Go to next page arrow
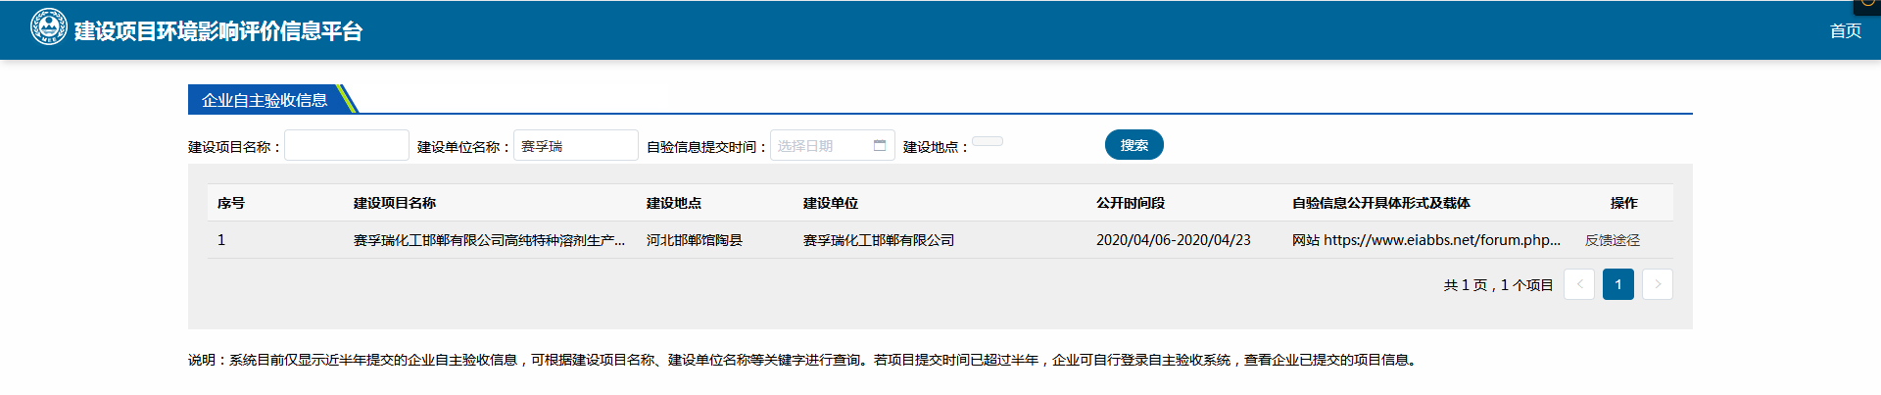 (x=1658, y=284)
